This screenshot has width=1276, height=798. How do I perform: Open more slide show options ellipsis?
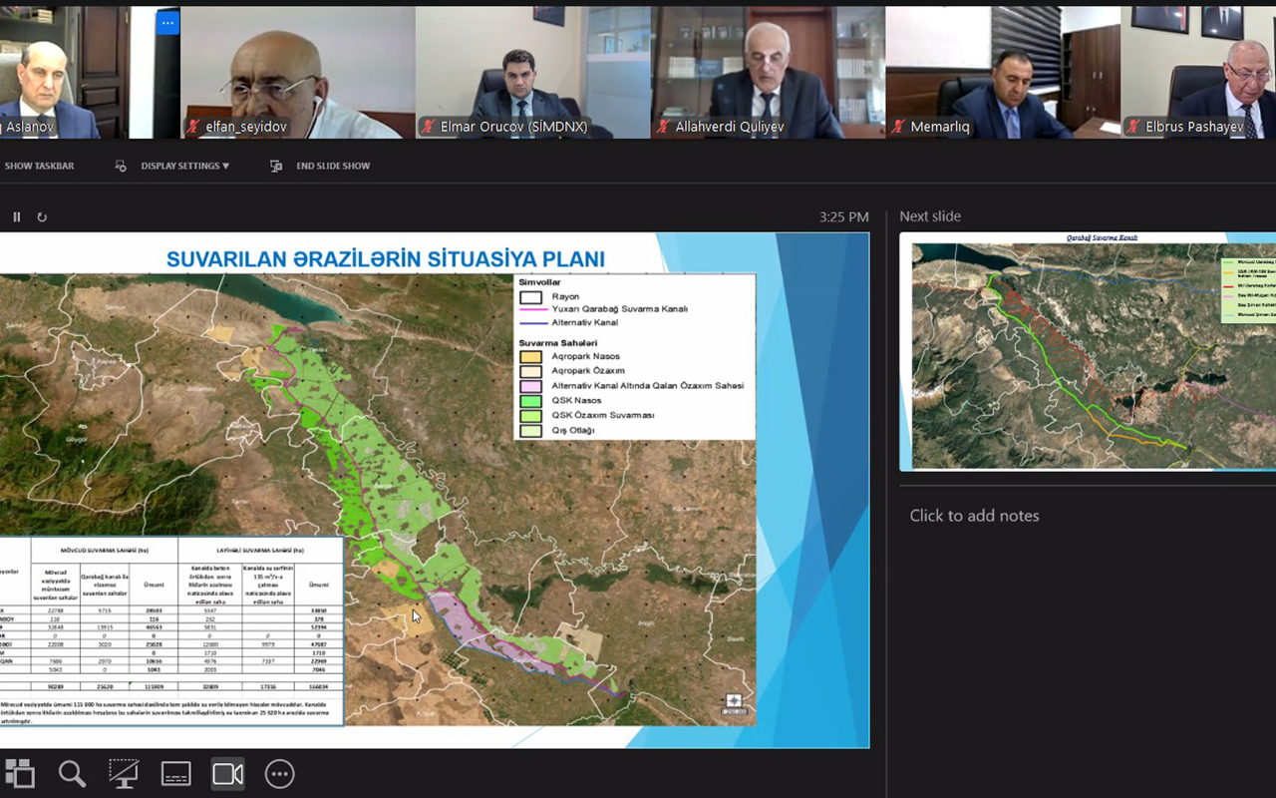(279, 774)
